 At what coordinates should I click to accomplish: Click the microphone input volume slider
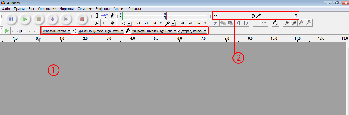coord(279,16)
